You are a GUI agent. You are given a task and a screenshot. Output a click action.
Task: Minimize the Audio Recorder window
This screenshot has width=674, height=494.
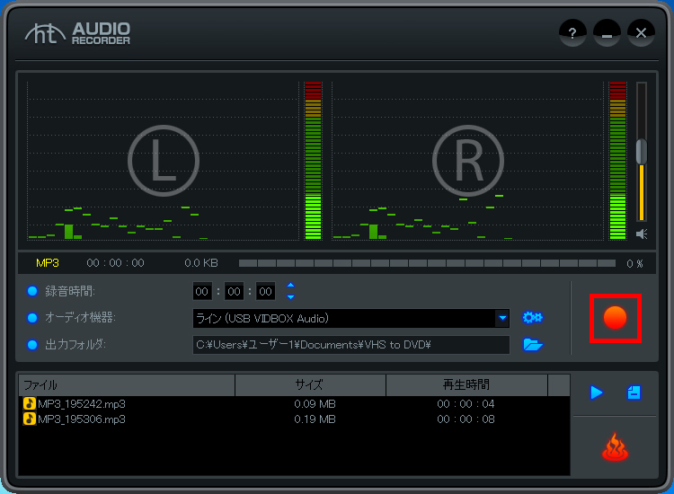click(607, 33)
